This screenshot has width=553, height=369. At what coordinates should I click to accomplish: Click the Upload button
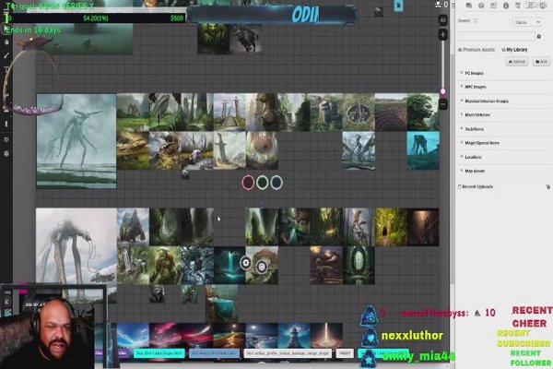click(x=517, y=62)
